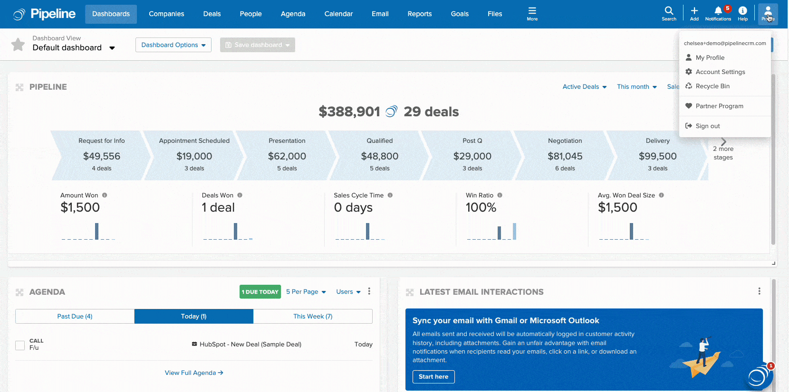Open the Search icon in top bar

coord(669,13)
